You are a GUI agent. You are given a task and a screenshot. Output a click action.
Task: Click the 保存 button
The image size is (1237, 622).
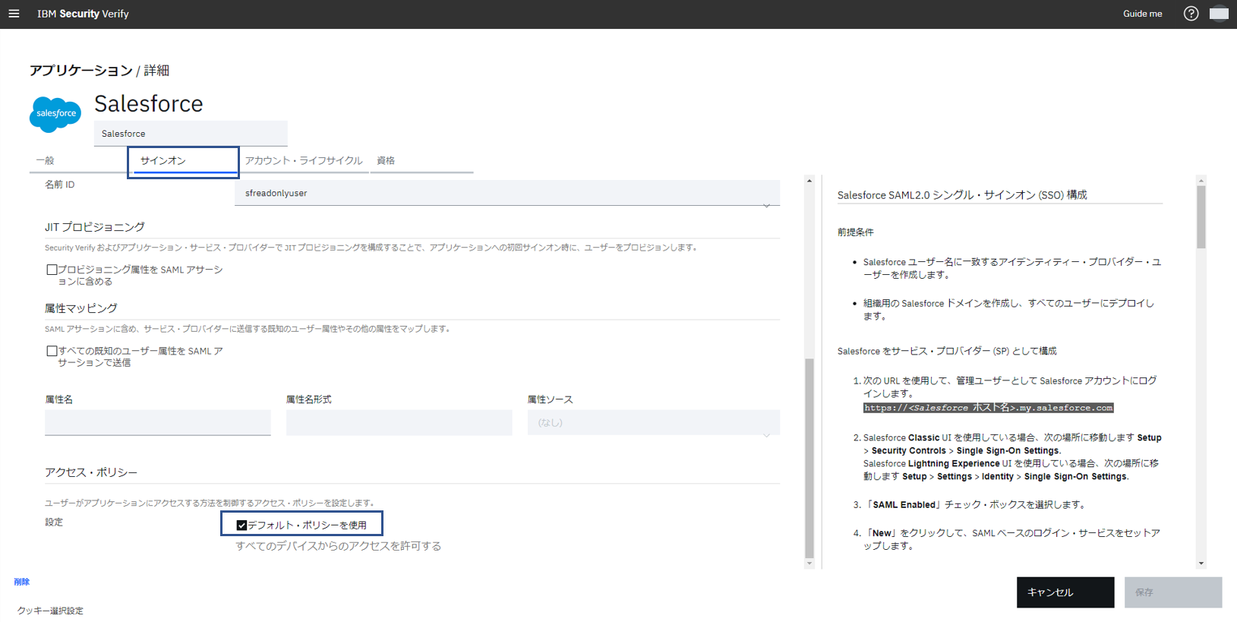coord(1173,592)
